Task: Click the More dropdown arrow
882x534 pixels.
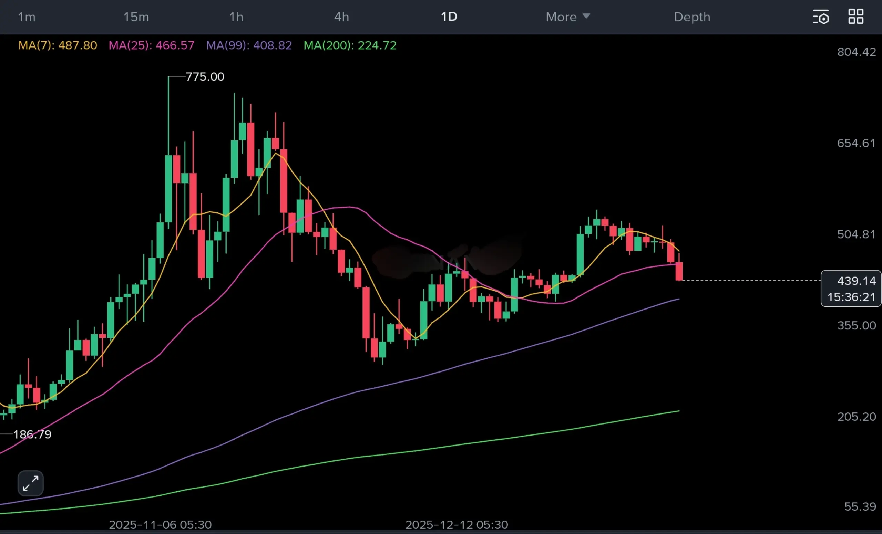Action: [x=586, y=16]
